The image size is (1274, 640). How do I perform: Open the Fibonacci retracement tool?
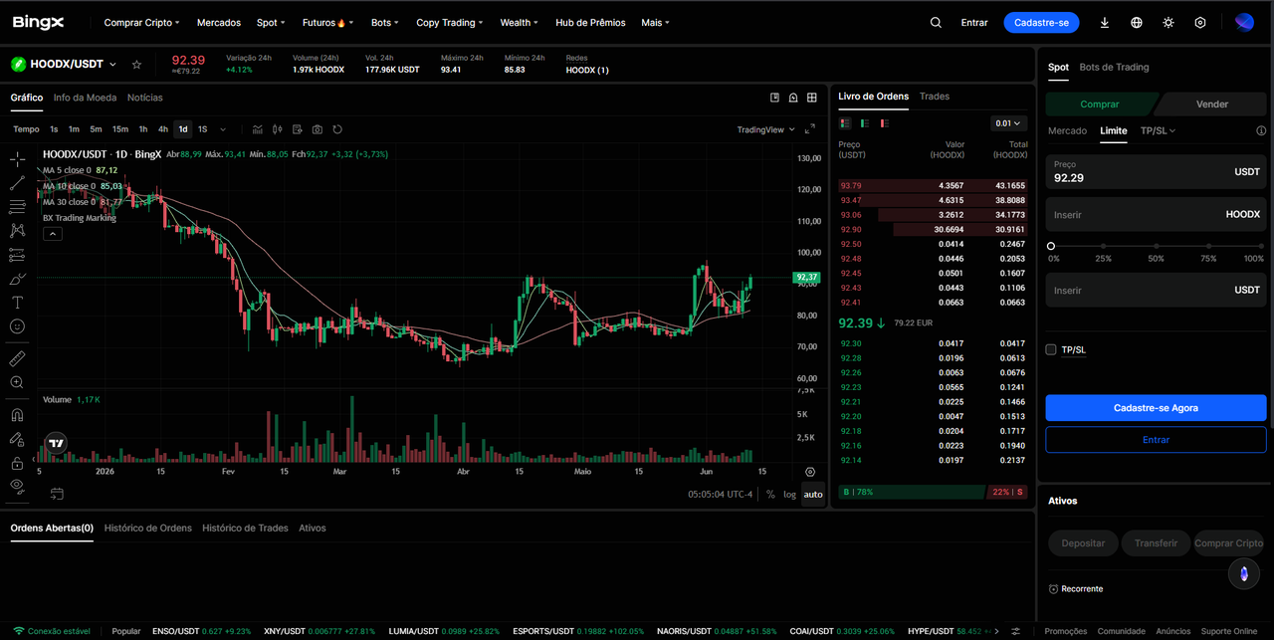[x=17, y=207]
